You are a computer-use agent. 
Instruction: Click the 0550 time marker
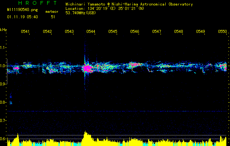point(222,31)
